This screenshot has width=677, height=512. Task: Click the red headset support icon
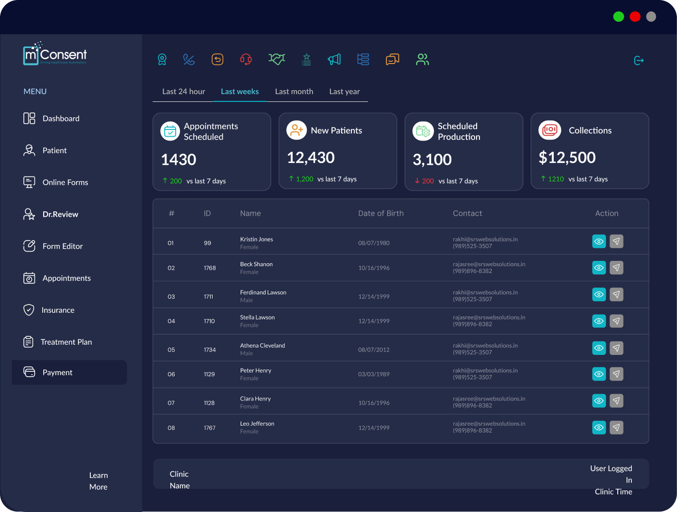click(246, 60)
